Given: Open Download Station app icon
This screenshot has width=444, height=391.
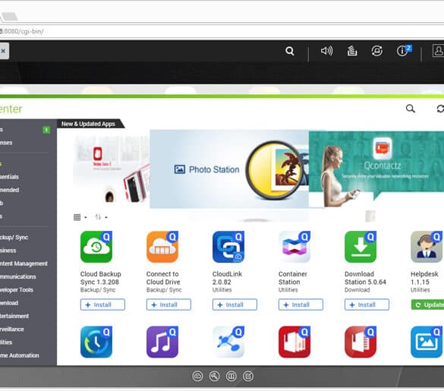Looking at the screenshot, I should click(x=361, y=247).
